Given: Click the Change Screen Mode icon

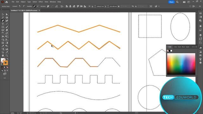Looking at the screenshot, I should click(5, 74).
